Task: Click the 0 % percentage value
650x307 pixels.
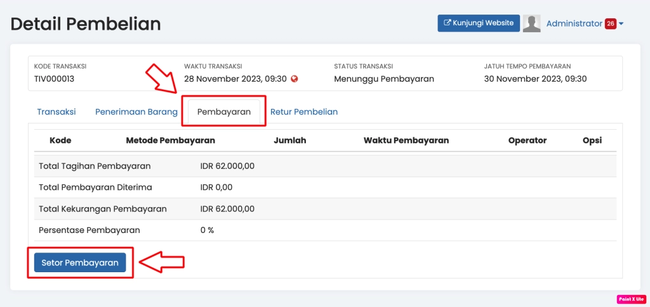Action: point(207,230)
